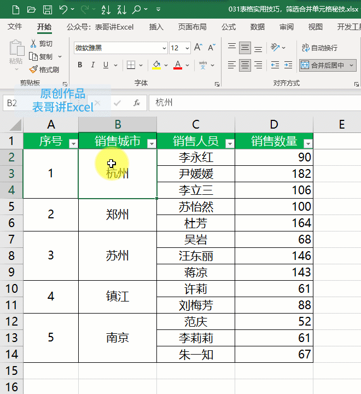Image resolution: width=361 pixels, height=394 pixels.
Task: Click the Find magnifier icon
Action: pyautogui.click(x=136, y=9)
